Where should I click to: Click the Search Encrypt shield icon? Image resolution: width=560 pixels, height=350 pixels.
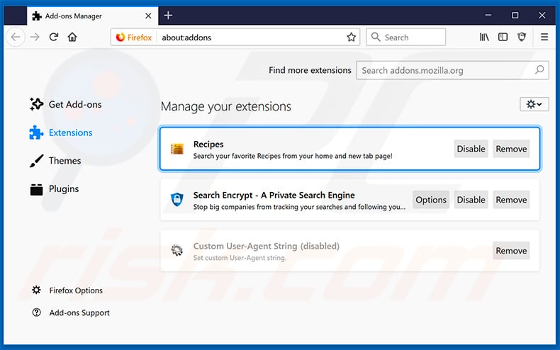tap(177, 200)
